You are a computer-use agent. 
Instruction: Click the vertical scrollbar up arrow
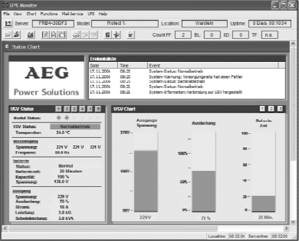click(293, 43)
